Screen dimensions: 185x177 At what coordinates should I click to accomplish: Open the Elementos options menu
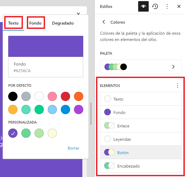coord(178,85)
